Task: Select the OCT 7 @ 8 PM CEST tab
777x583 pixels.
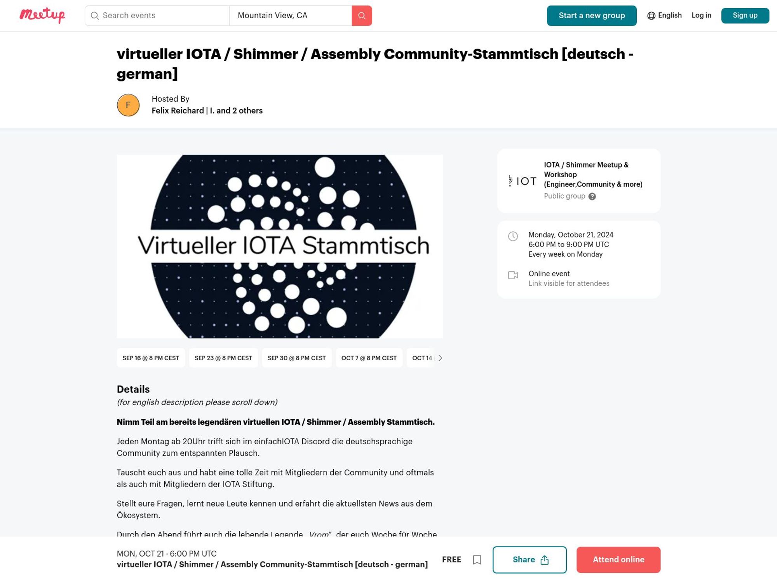Action: tap(369, 358)
